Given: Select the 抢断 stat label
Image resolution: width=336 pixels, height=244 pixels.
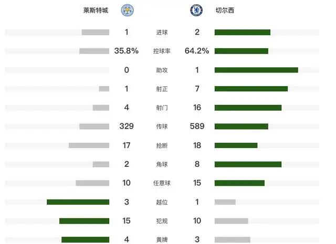Looking at the screenshot, I should (x=162, y=146).
